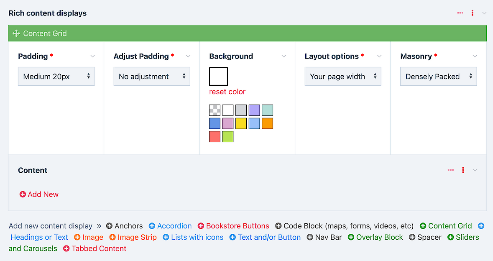The width and height of the screenshot is (493, 261).
Task: Open the Adjust Padding select box
Action: pos(152,77)
